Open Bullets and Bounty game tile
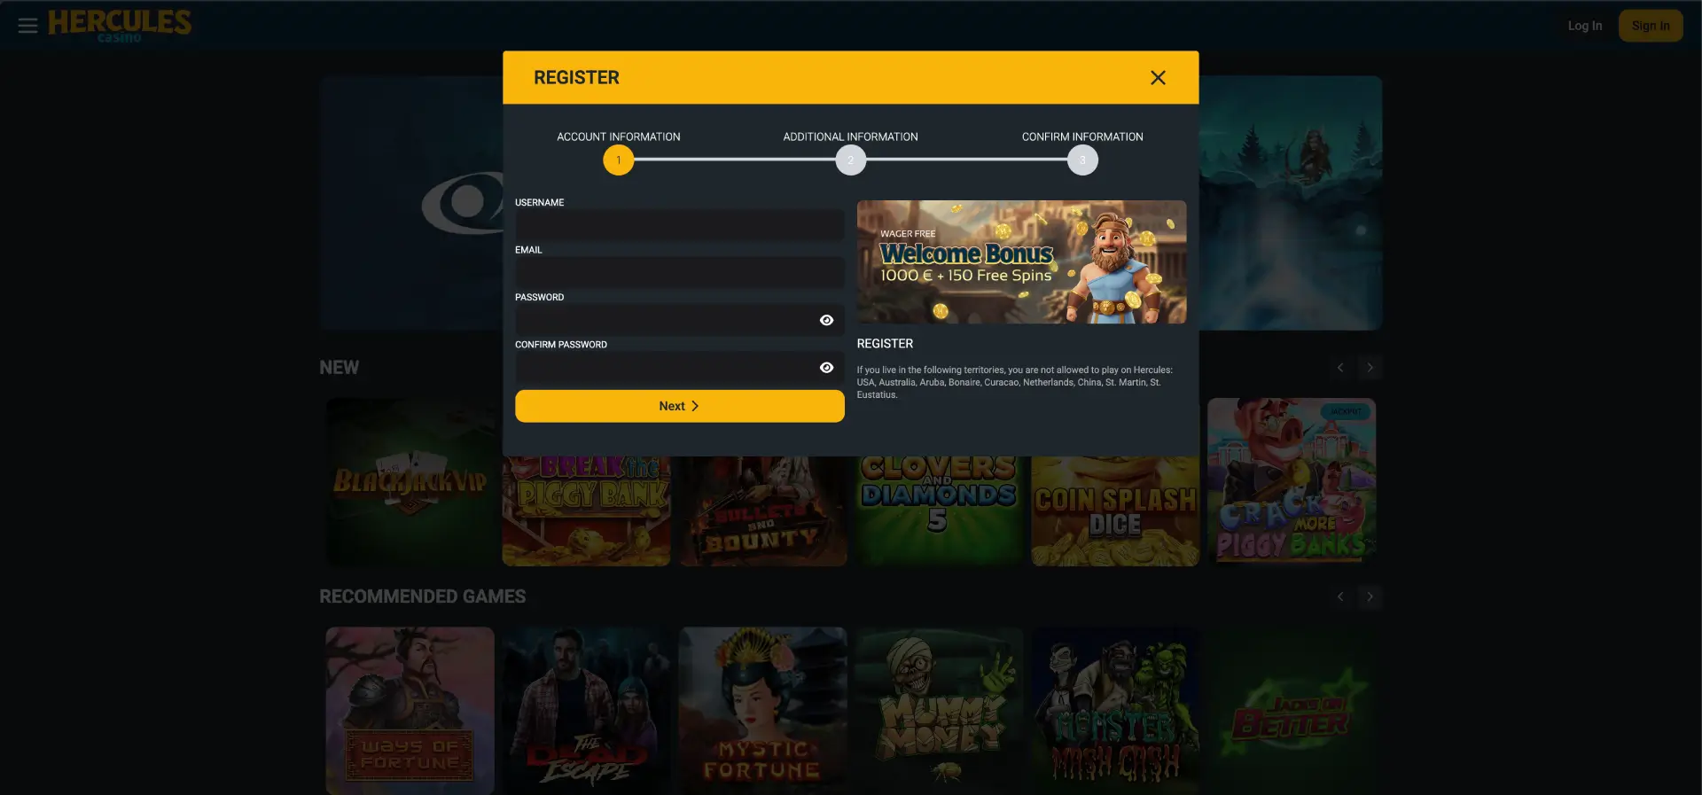The image size is (1702, 795). tap(763, 511)
